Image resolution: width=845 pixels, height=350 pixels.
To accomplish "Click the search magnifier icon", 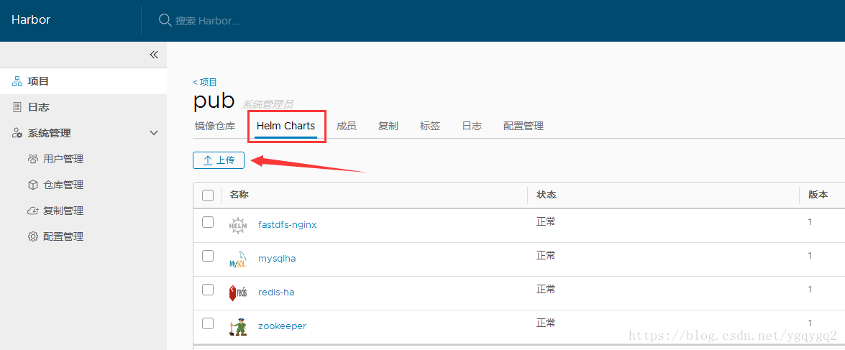I will coord(165,20).
